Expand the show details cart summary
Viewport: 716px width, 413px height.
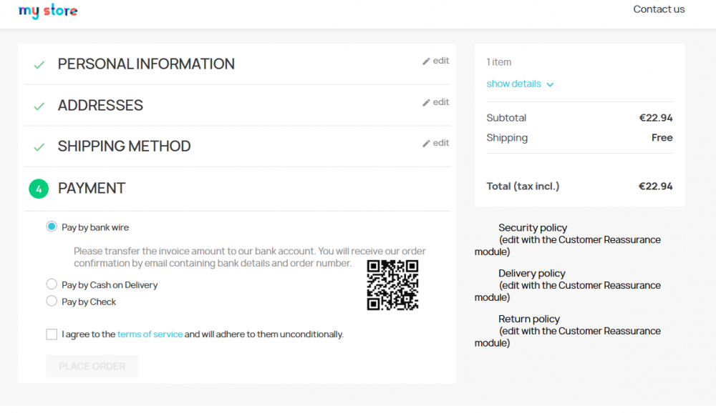pyautogui.click(x=513, y=84)
